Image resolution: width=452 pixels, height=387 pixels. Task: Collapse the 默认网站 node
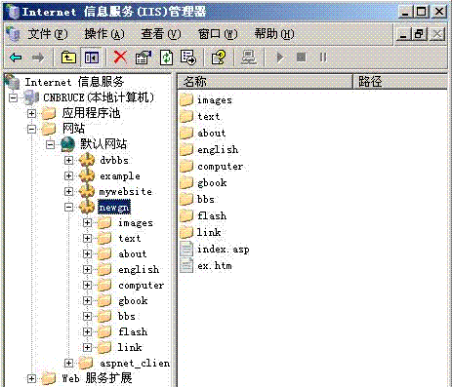pos(50,144)
